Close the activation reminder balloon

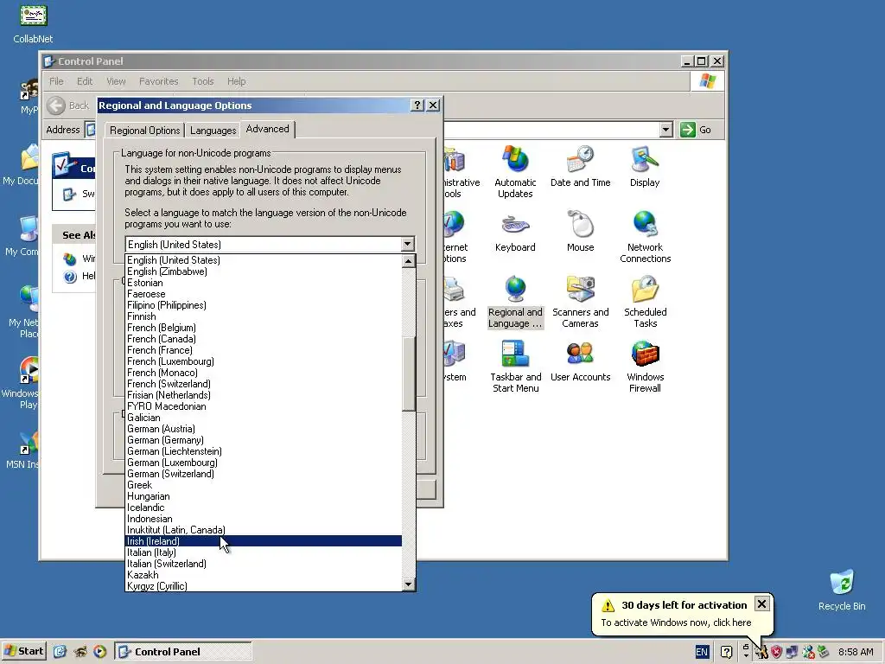[761, 604]
